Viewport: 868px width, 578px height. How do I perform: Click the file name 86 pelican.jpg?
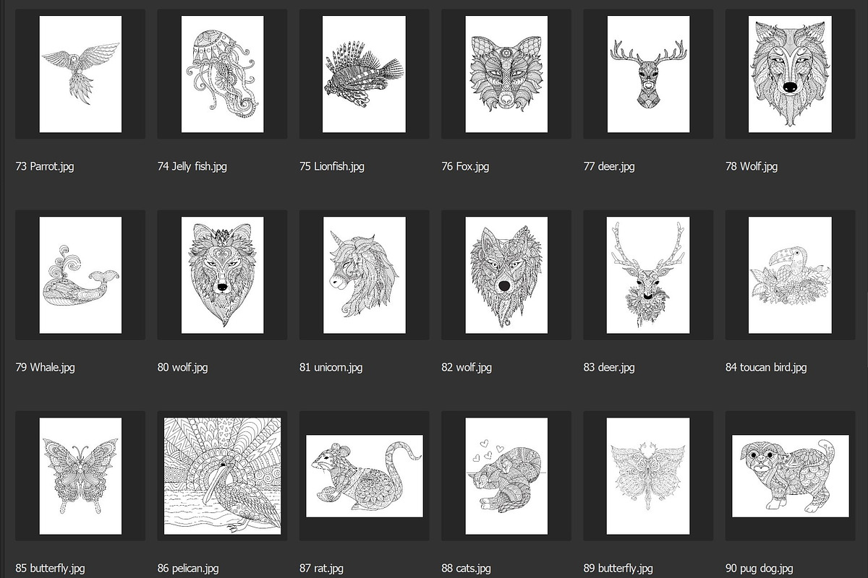188,569
